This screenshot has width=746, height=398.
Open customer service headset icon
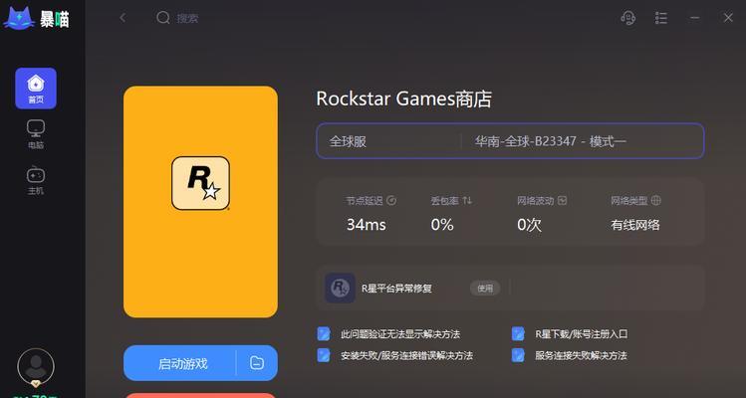tap(628, 18)
